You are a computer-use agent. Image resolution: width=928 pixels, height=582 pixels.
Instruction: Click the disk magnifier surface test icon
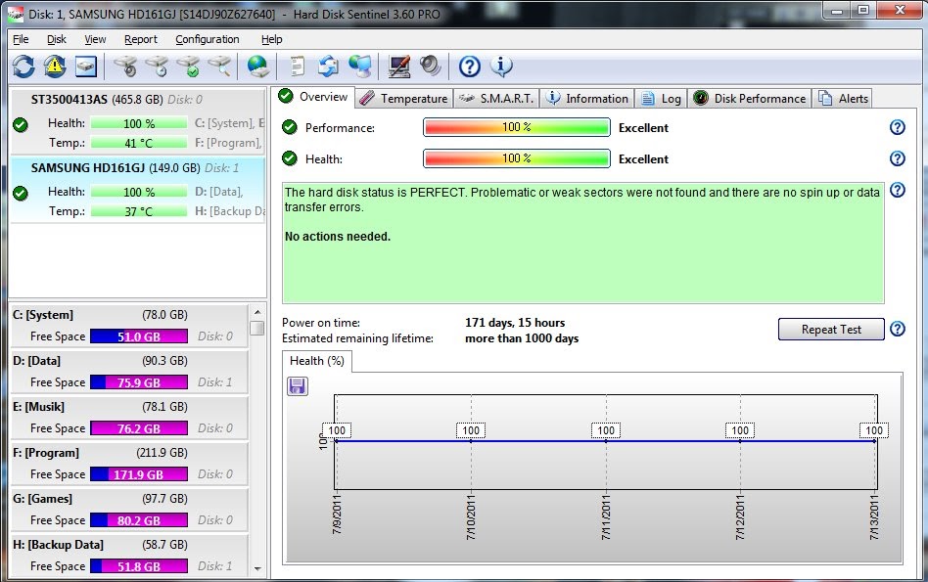tap(219, 66)
